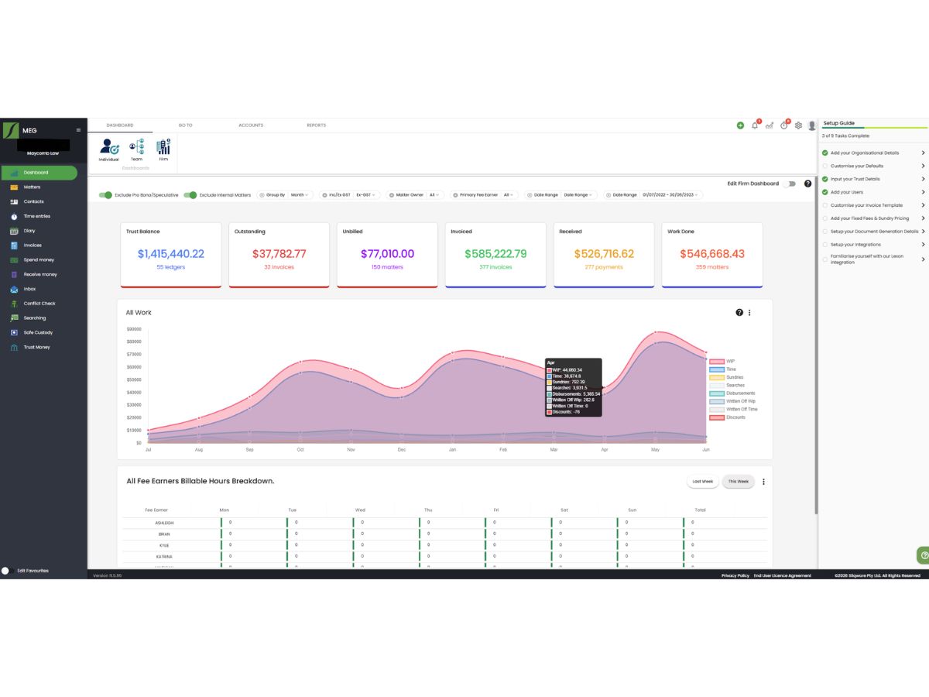This screenshot has height=697, width=929.
Task: Switch to the REPORTS tab
Action: click(x=316, y=125)
